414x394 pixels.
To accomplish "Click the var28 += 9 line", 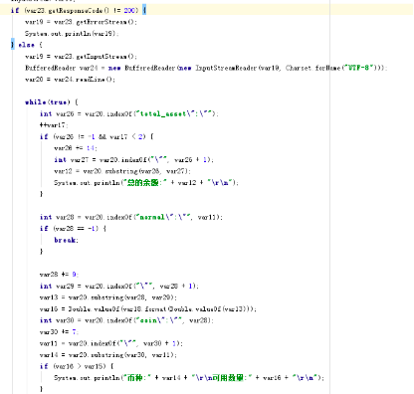I will [59, 275].
